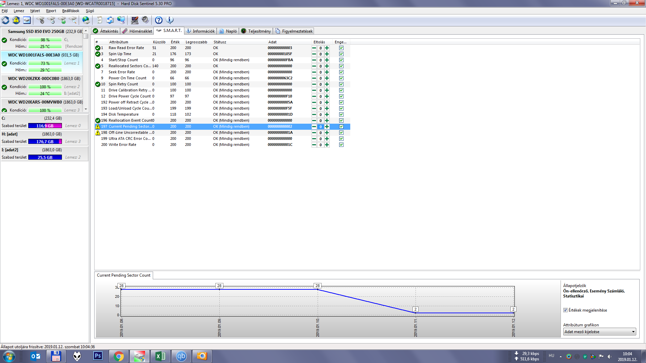Viewport: 646px width, 363px height.
Task: Switch to the Napló tab
Action: tap(228, 31)
